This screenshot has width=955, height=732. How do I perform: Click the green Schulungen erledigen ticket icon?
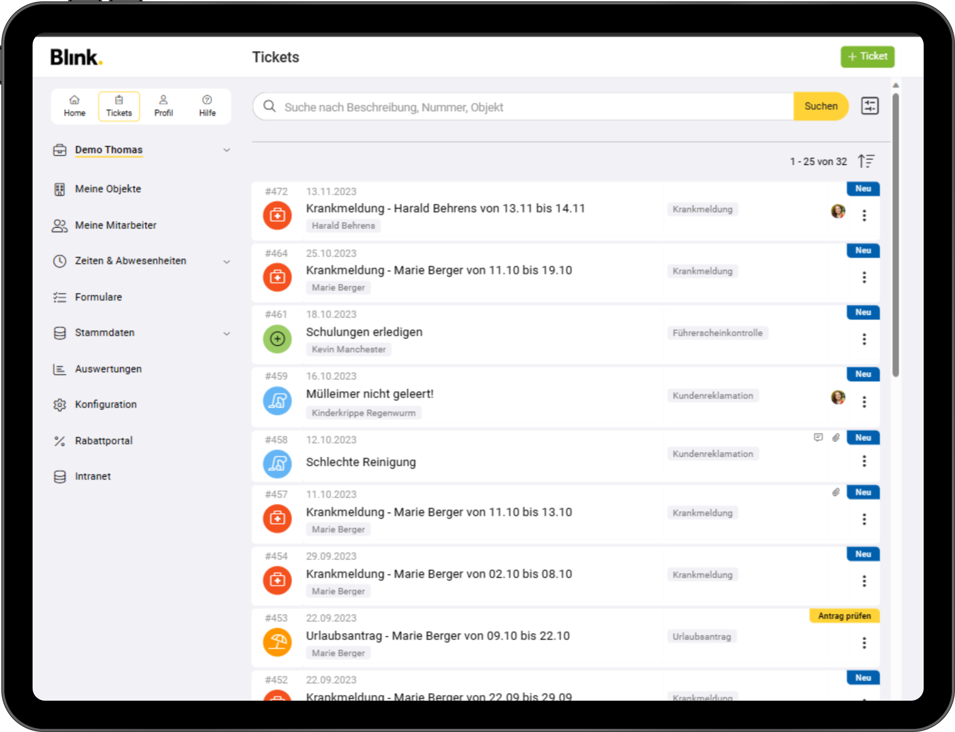point(277,339)
